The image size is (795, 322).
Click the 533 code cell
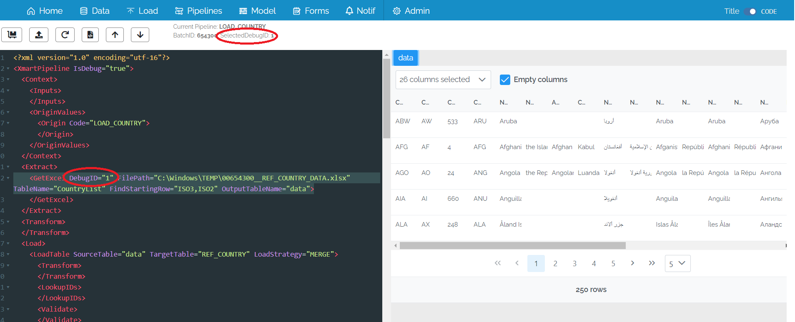click(452, 122)
